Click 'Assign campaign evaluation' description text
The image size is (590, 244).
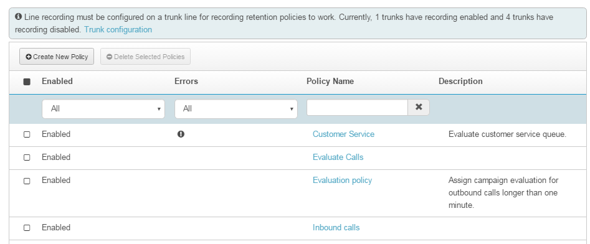pos(503,193)
